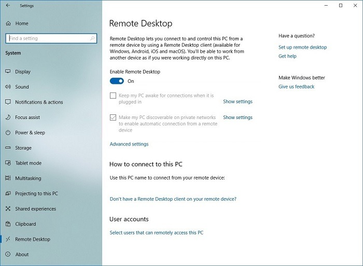The width and height of the screenshot is (363, 266).
Task: Click Don't have a Remote Desktop client link
Action: [173, 199]
